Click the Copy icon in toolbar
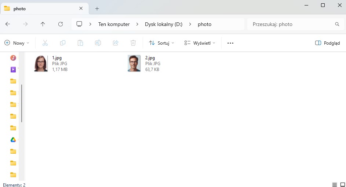The image size is (346, 187). tap(63, 43)
